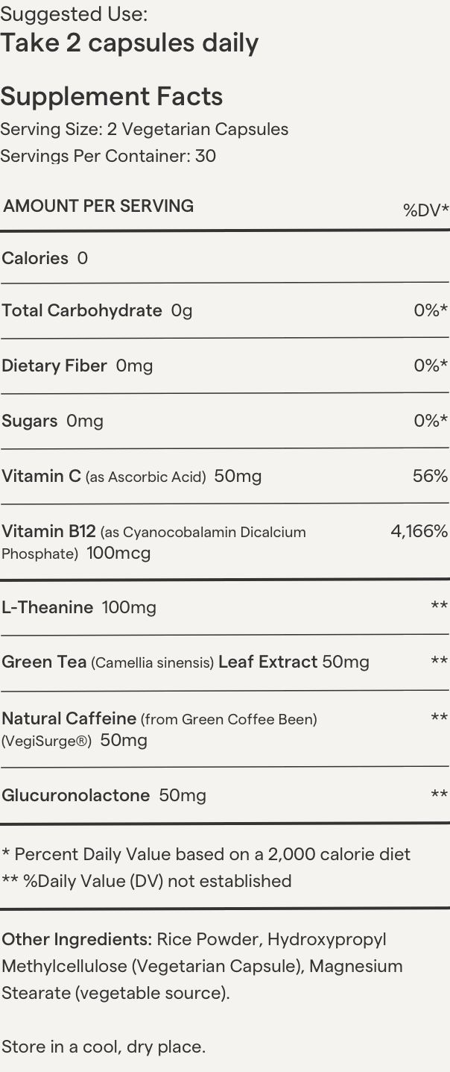Click the Green Tea Leaf Extract row
This screenshot has height=1072, width=450.
(x=185, y=662)
